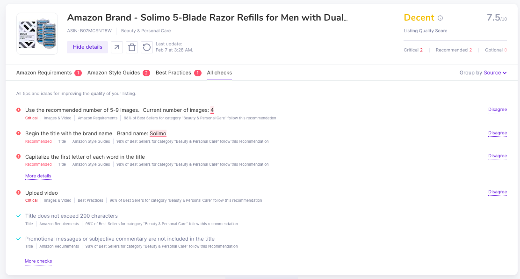Image resolution: width=520 pixels, height=279 pixels.
Task: Click the Decent rating label
Action: 419,18
